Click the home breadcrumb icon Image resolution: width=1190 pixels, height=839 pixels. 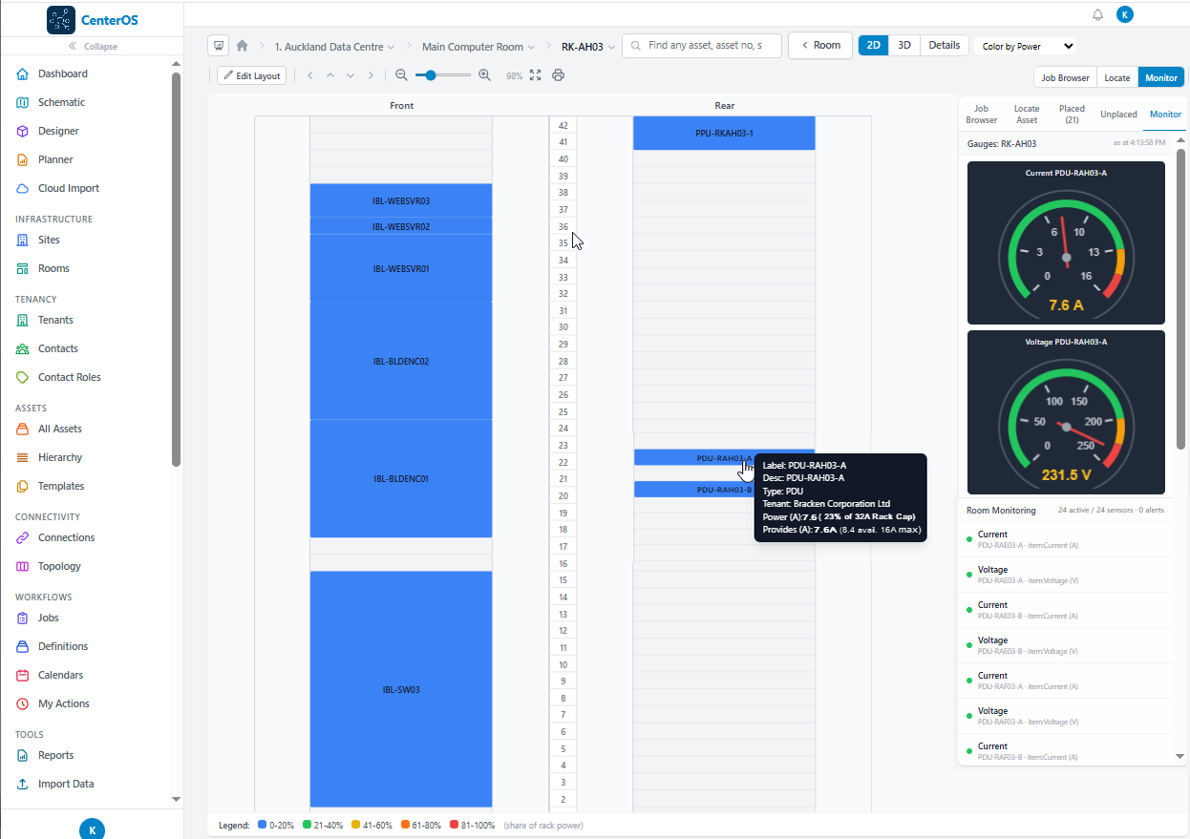point(243,46)
